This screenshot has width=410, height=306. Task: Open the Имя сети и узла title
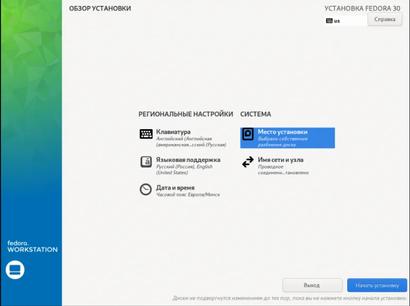[x=281, y=160]
